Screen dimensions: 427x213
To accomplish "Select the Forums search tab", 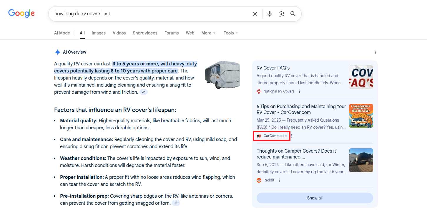I will click(x=172, y=33).
